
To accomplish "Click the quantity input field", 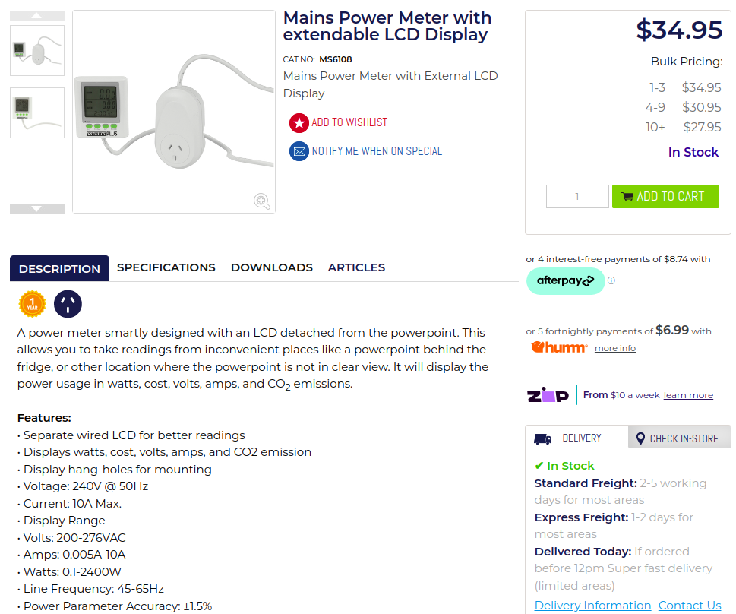I will (577, 196).
